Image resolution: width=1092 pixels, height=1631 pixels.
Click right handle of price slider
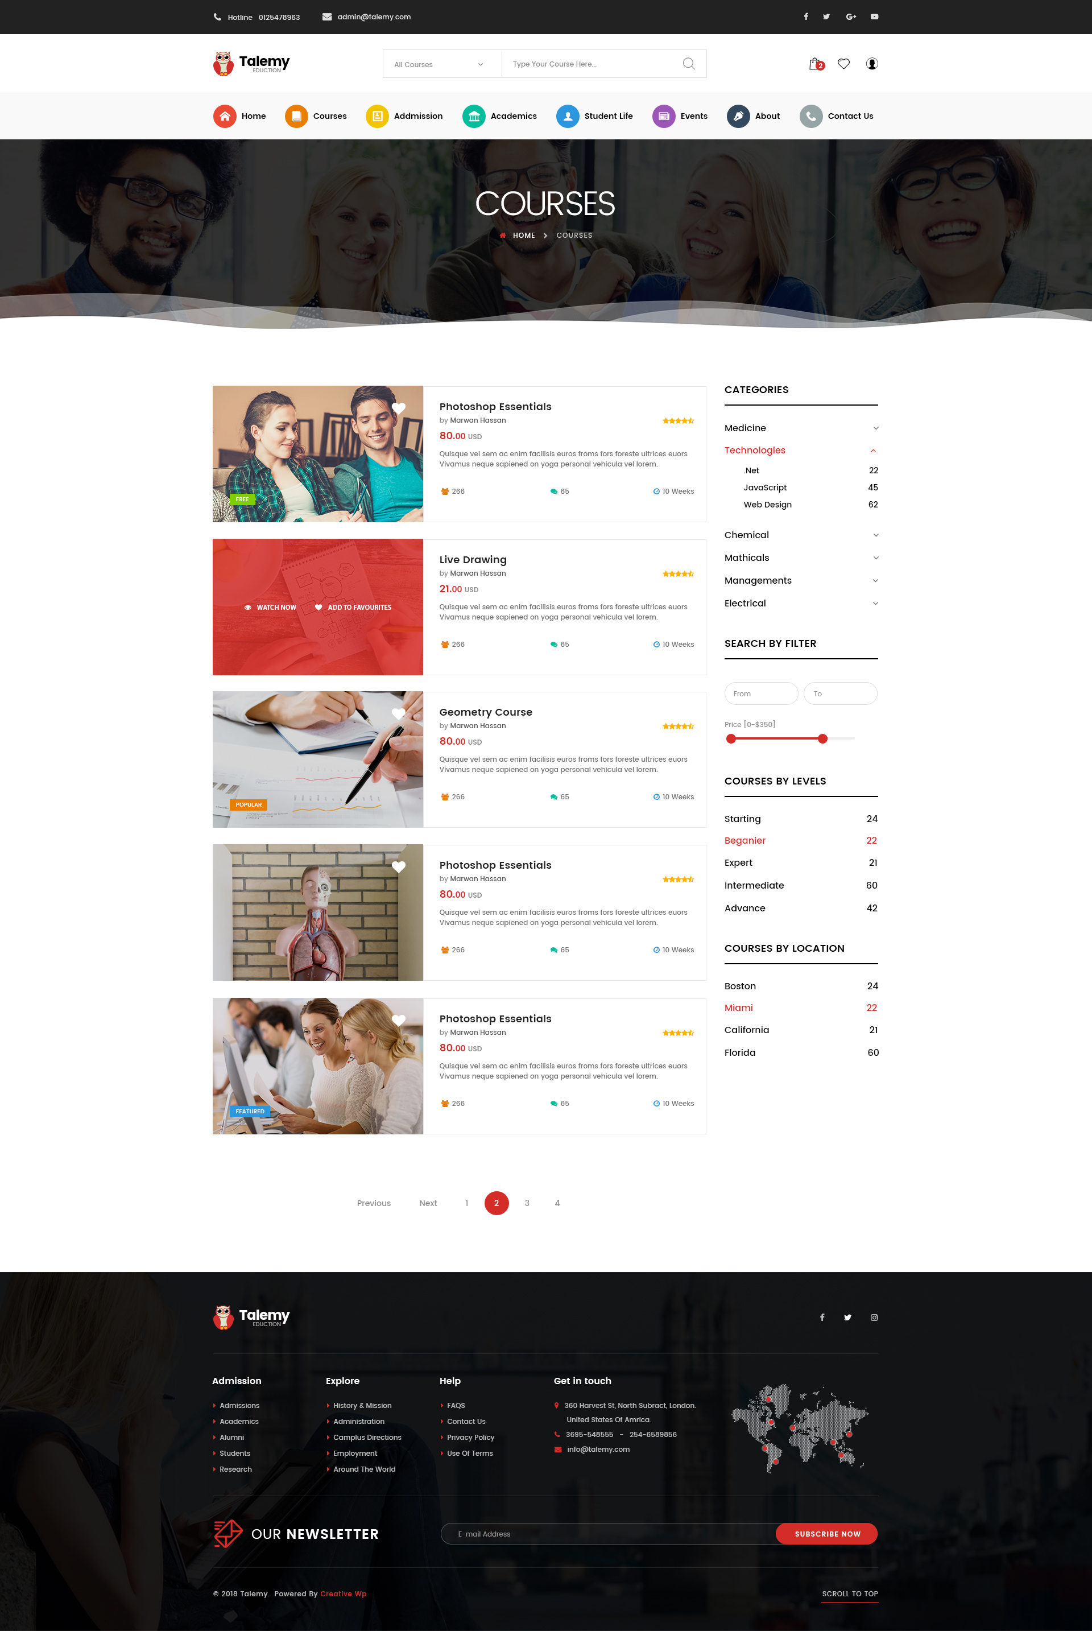pyautogui.click(x=822, y=738)
